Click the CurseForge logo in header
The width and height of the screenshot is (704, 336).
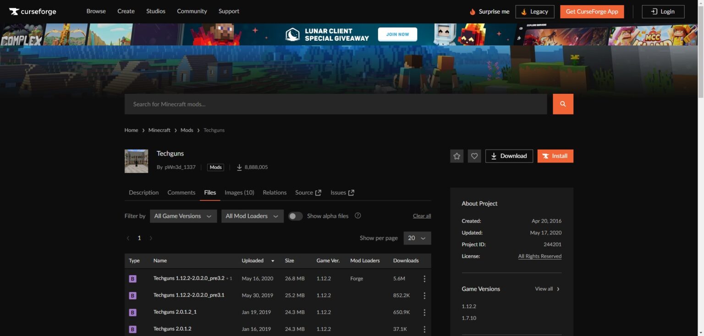click(x=33, y=11)
